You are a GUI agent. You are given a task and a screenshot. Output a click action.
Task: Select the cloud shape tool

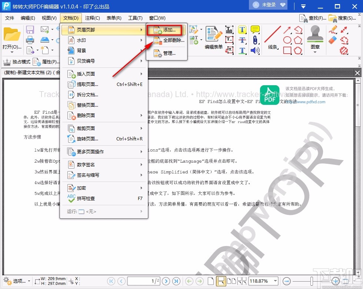tap(298, 50)
